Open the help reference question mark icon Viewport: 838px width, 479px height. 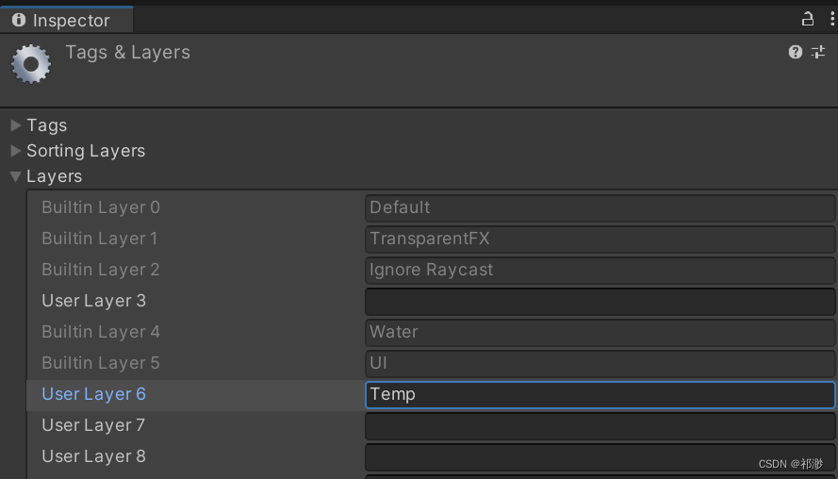[796, 52]
